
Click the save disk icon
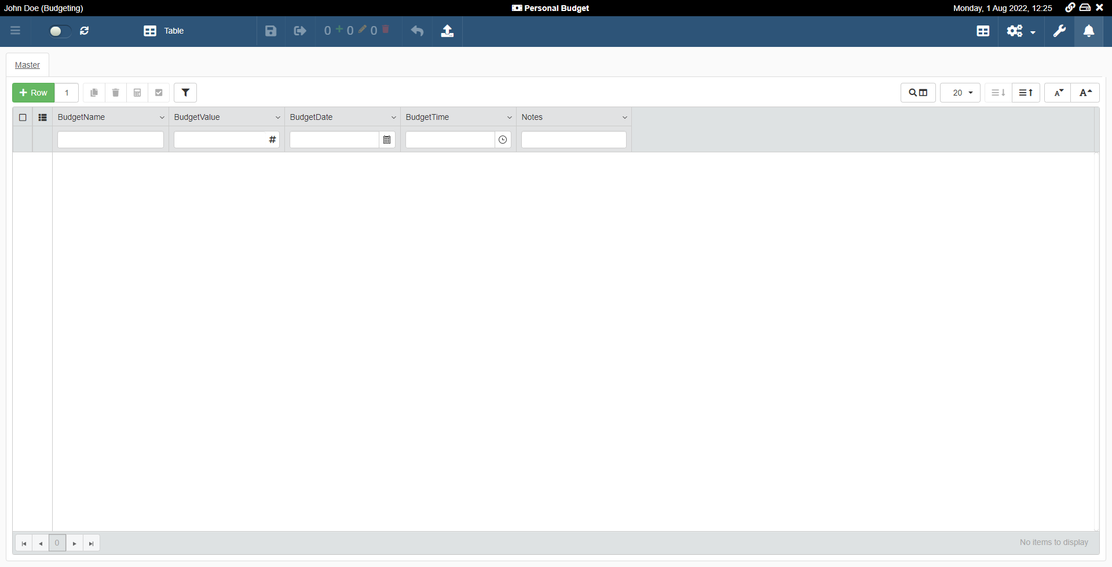pyautogui.click(x=270, y=31)
